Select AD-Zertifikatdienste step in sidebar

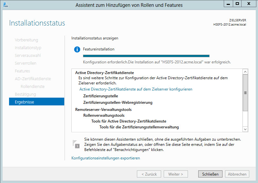pos(33,79)
